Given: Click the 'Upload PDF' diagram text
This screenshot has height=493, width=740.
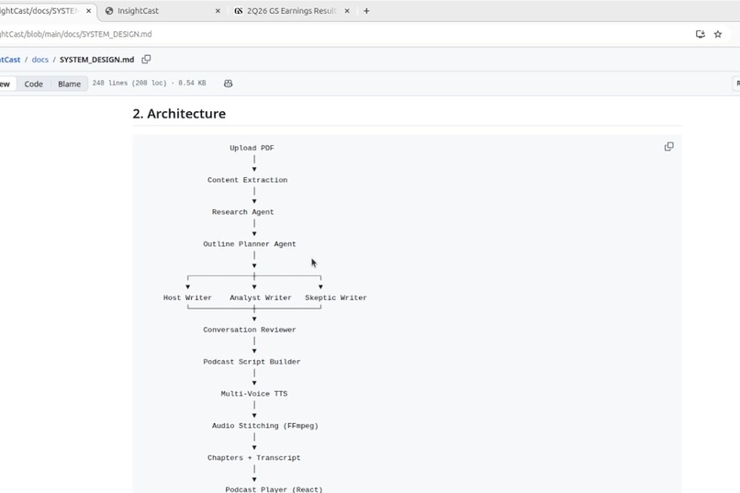Looking at the screenshot, I should 252,148.
